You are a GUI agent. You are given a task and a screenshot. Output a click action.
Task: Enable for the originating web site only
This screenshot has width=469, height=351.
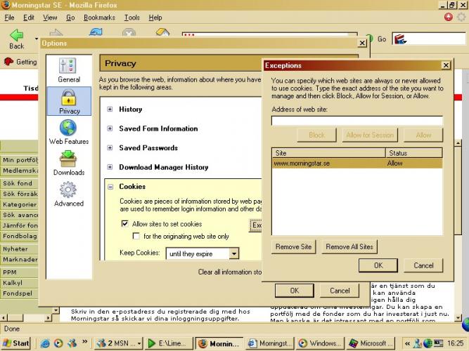[138, 237]
